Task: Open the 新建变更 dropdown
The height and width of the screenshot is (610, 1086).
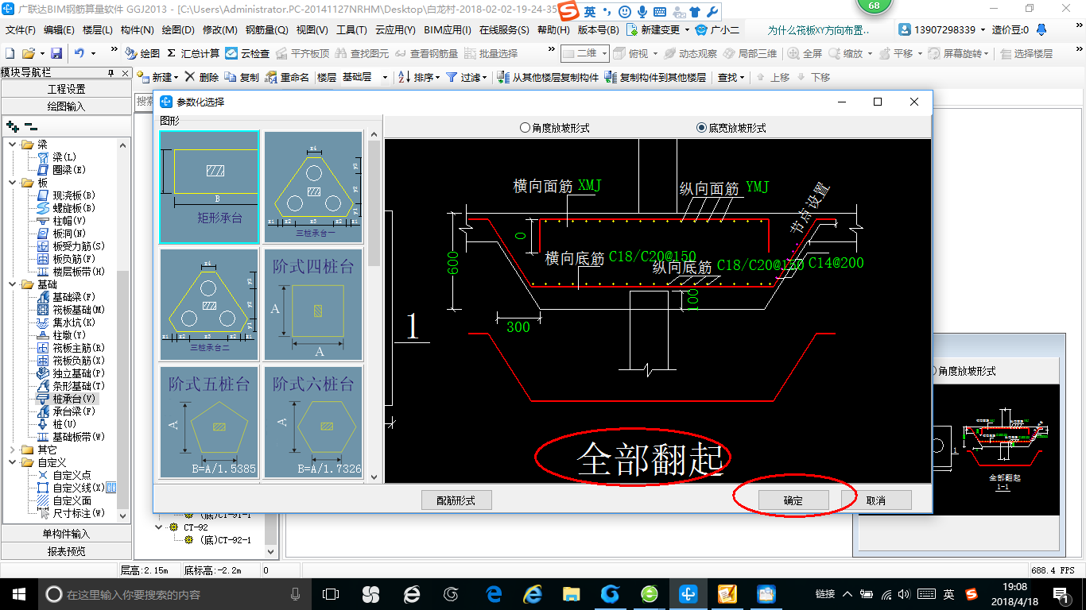Action: tap(657, 30)
